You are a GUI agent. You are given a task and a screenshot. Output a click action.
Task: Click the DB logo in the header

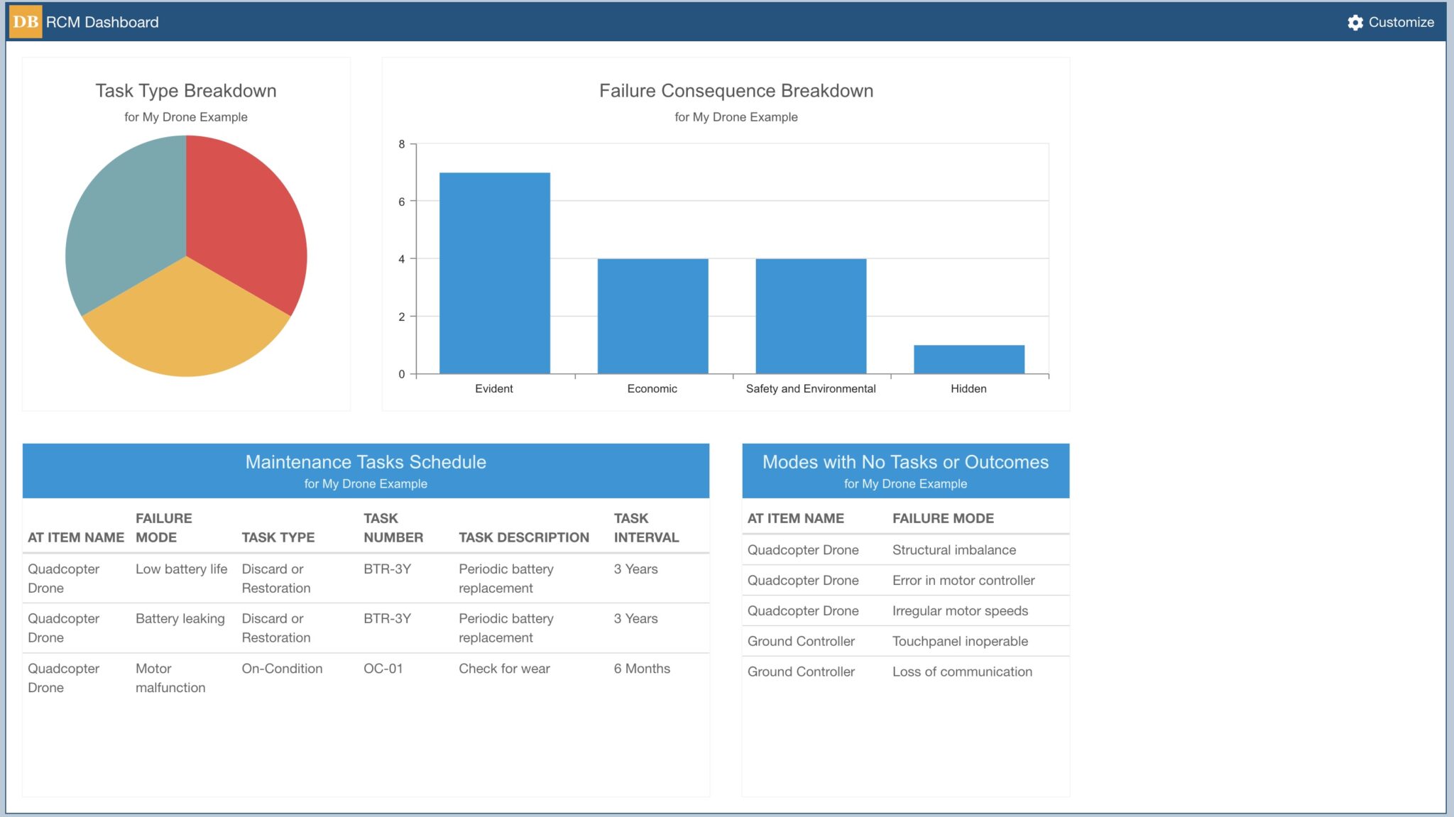click(x=25, y=22)
